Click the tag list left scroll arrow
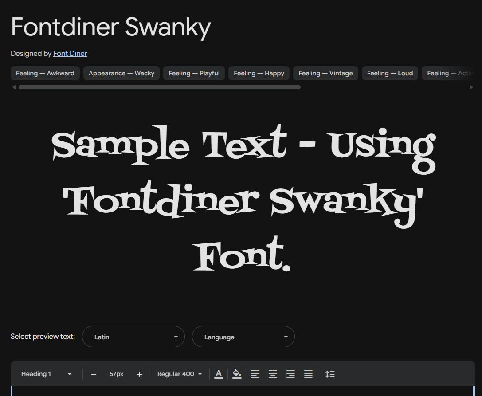The image size is (482, 396). coord(14,87)
